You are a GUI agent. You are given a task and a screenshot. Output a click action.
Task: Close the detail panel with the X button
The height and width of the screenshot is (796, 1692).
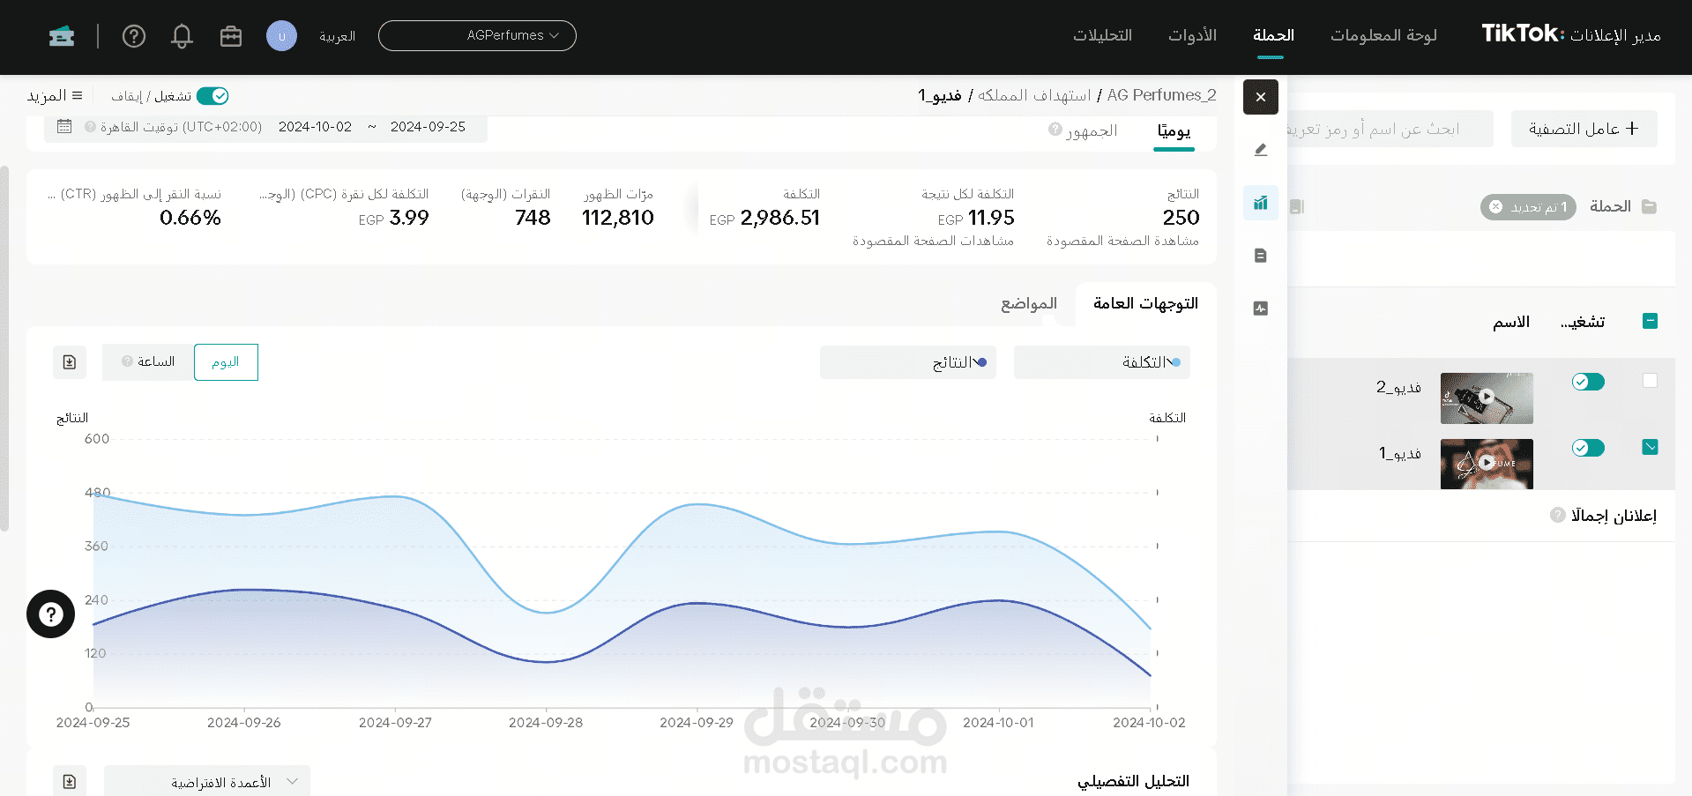coord(1261,97)
